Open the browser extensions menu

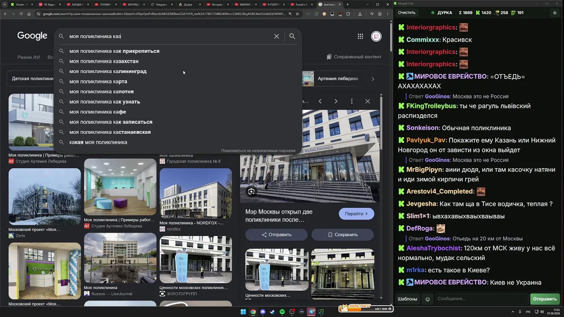click(348, 14)
